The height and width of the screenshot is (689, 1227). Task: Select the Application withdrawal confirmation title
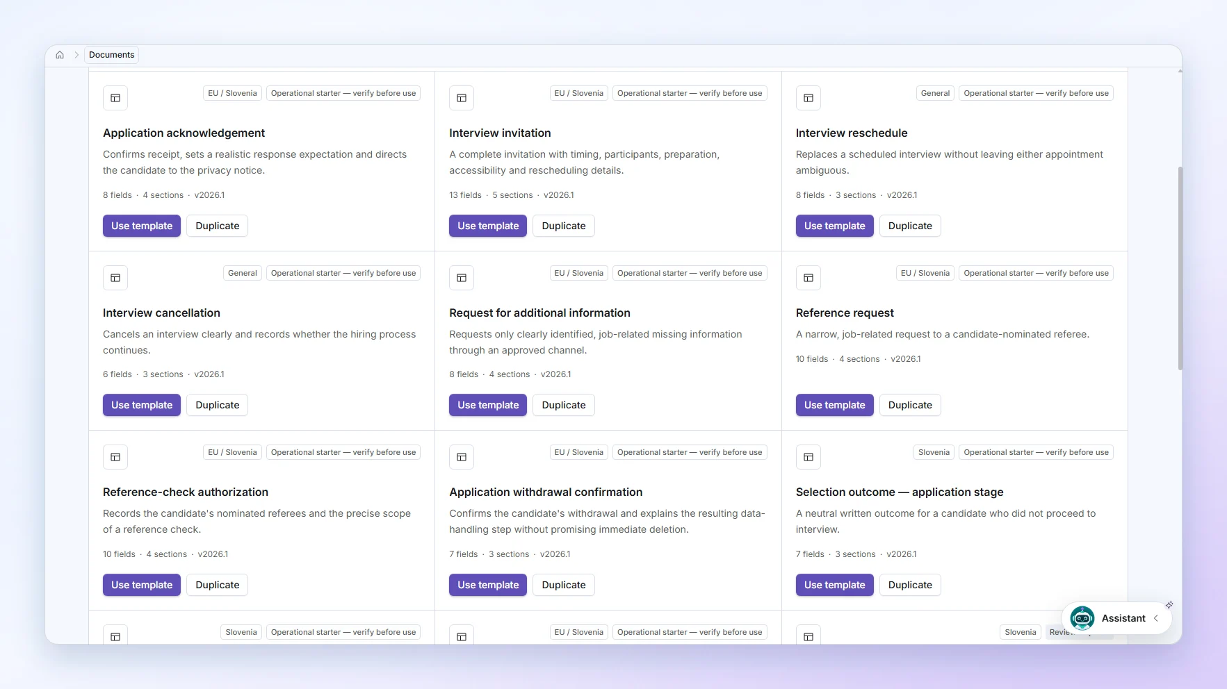coord(546,492)
